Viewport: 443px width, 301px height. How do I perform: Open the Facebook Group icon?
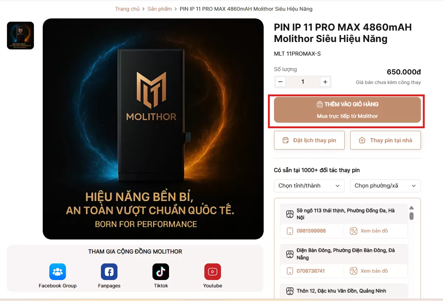(57, 272)
